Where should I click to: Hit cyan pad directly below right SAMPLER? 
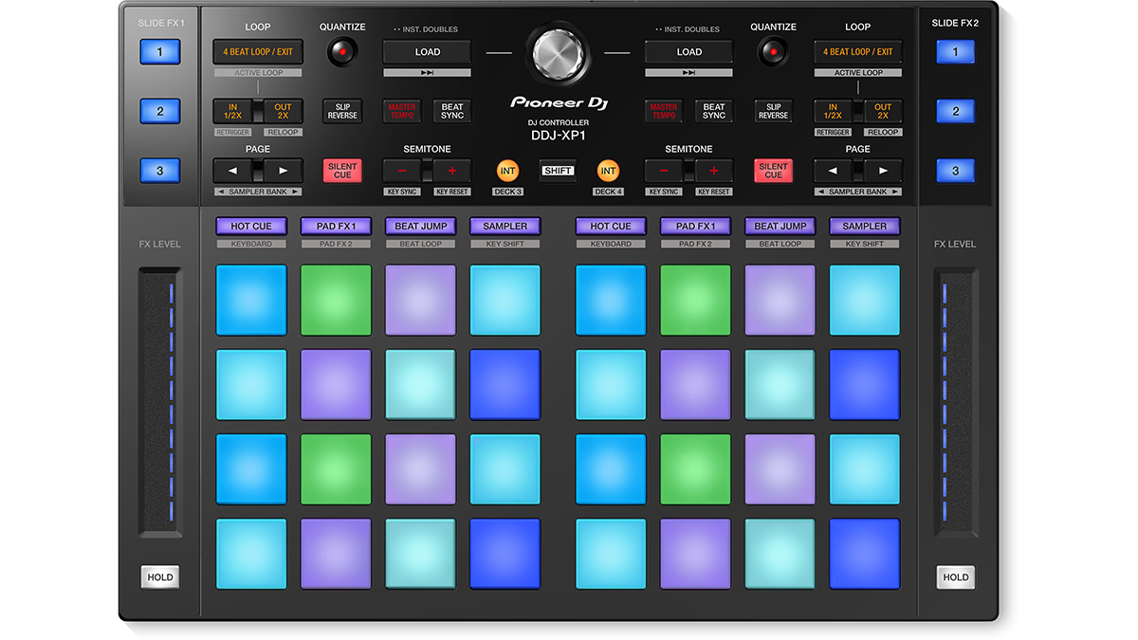pyautogui.click(x=865, y=301)
